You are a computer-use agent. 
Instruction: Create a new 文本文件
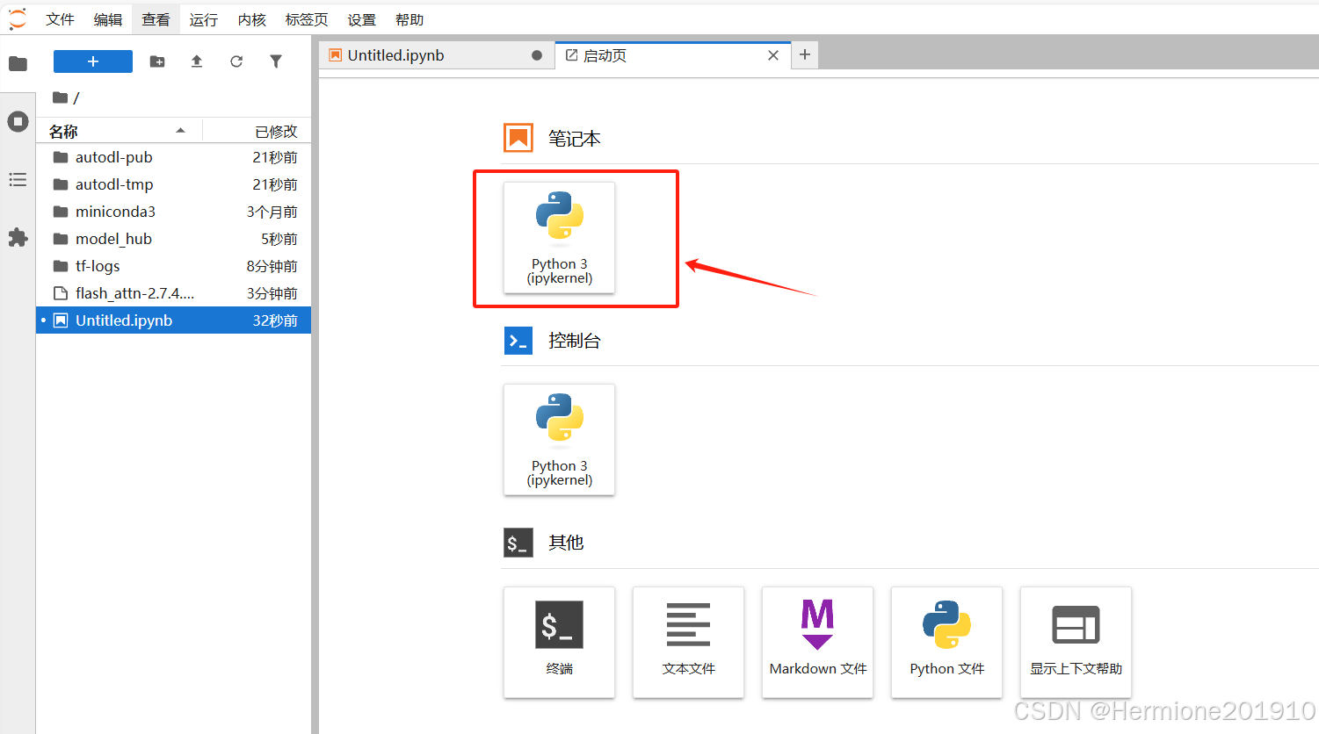(x=688, y=642)
